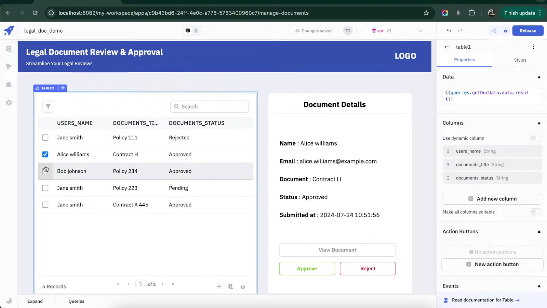Screen dimensions: 547x308
Task: Switch to mobile layout view icon
Action: tap(196, 31)
